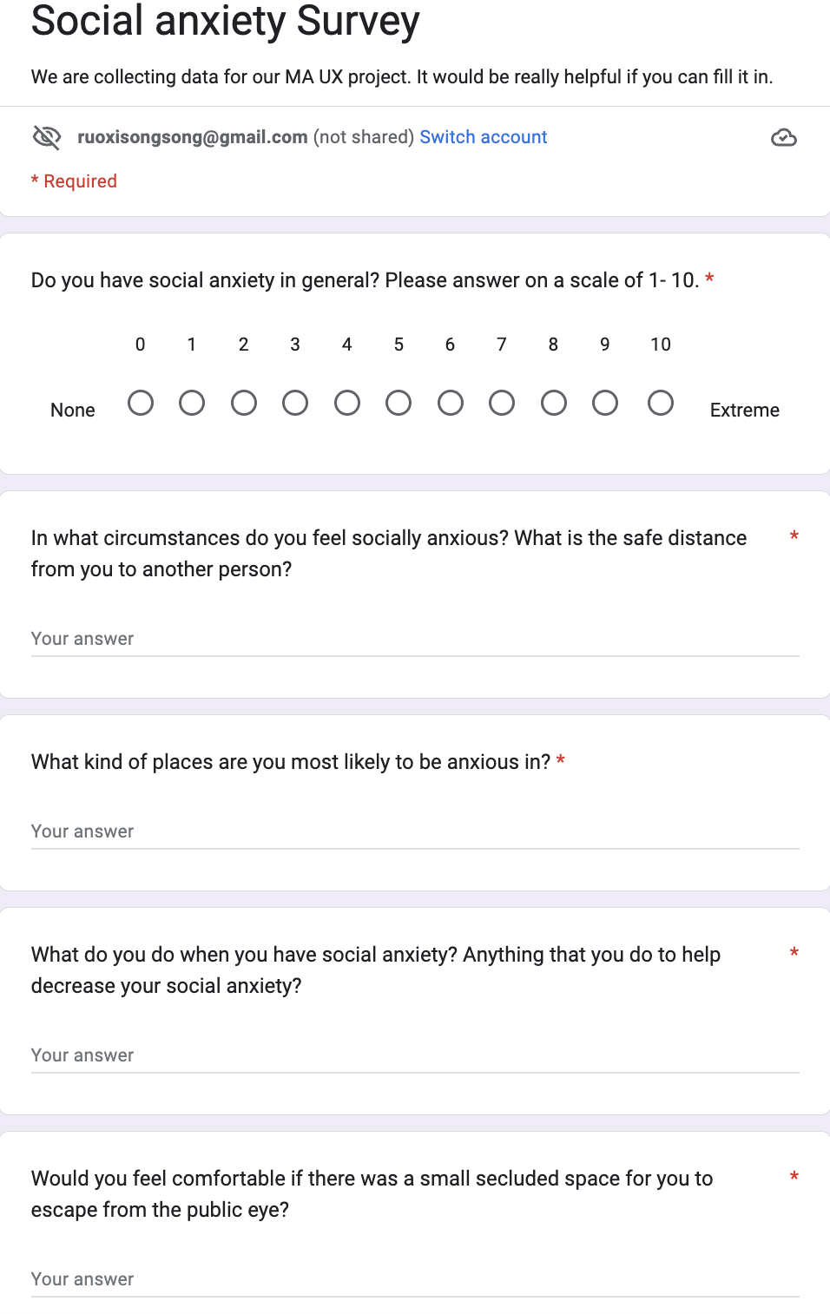Focus the anxious places answer field
This screenshot has width=830, height=1314.
415,831
